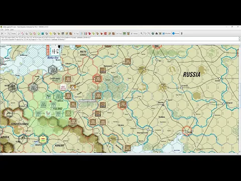Select the grey counter in the Baltic Sea hex
Screen dimensions: 241x181
coord(53,70)
